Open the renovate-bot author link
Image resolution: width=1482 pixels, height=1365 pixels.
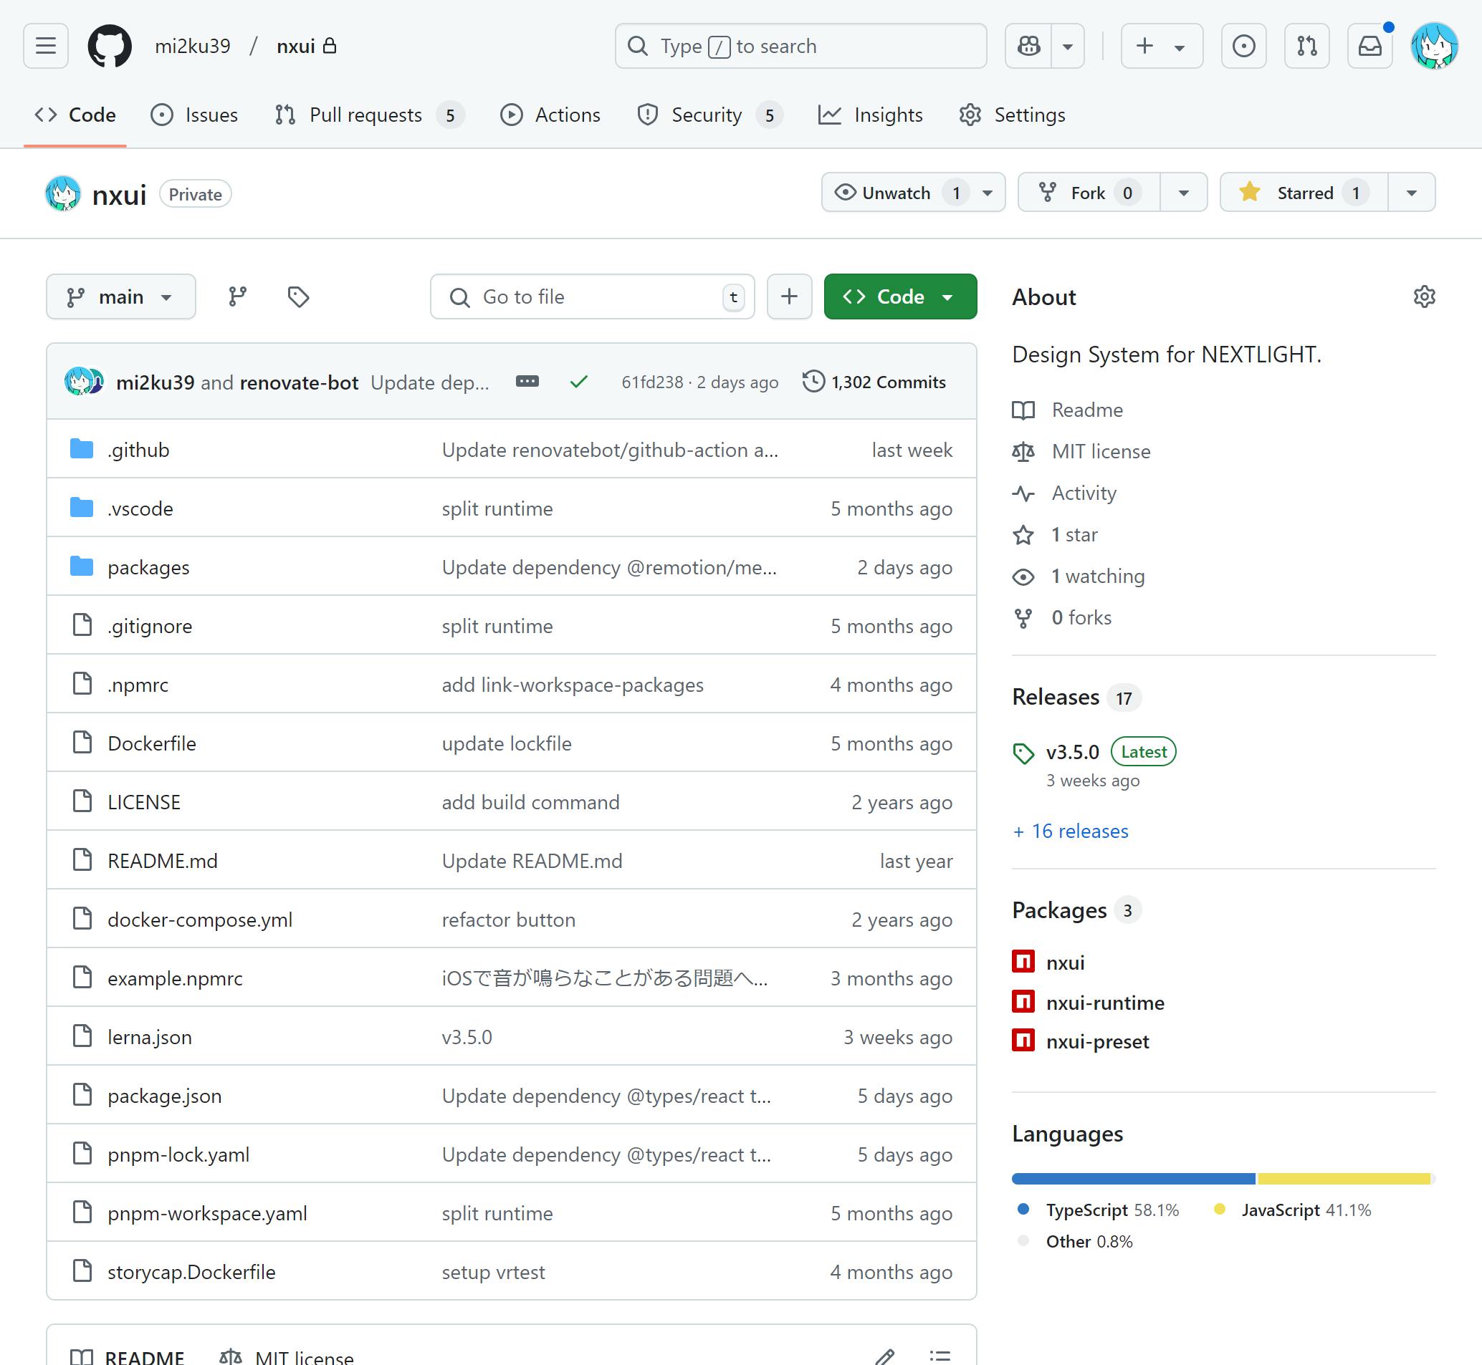pos(299,382)
